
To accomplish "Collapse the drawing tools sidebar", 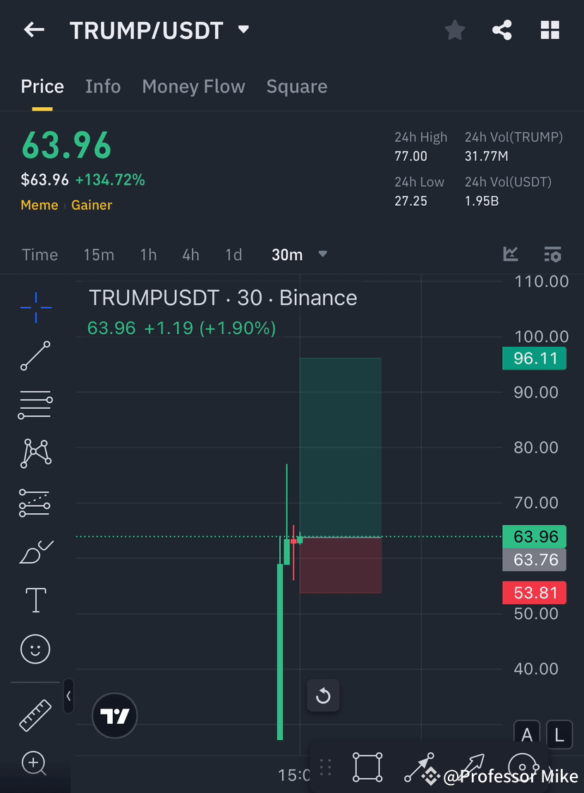I will pos(68,696).
